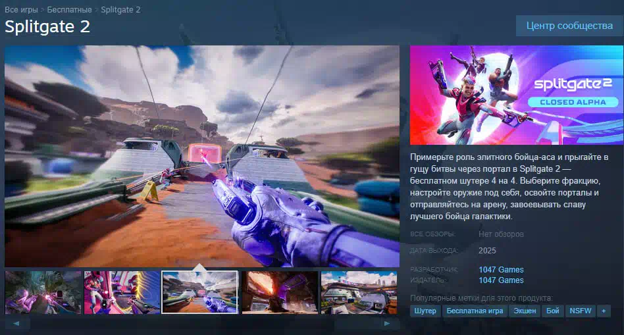The width and height of the screenshot is (624, 335).
Task: Click the 'ДАТА ВЫХОДА:' label
Action: point(434,251)
